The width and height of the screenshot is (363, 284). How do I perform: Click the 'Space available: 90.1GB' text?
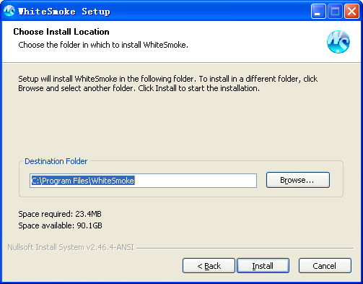tap(60, 225)
